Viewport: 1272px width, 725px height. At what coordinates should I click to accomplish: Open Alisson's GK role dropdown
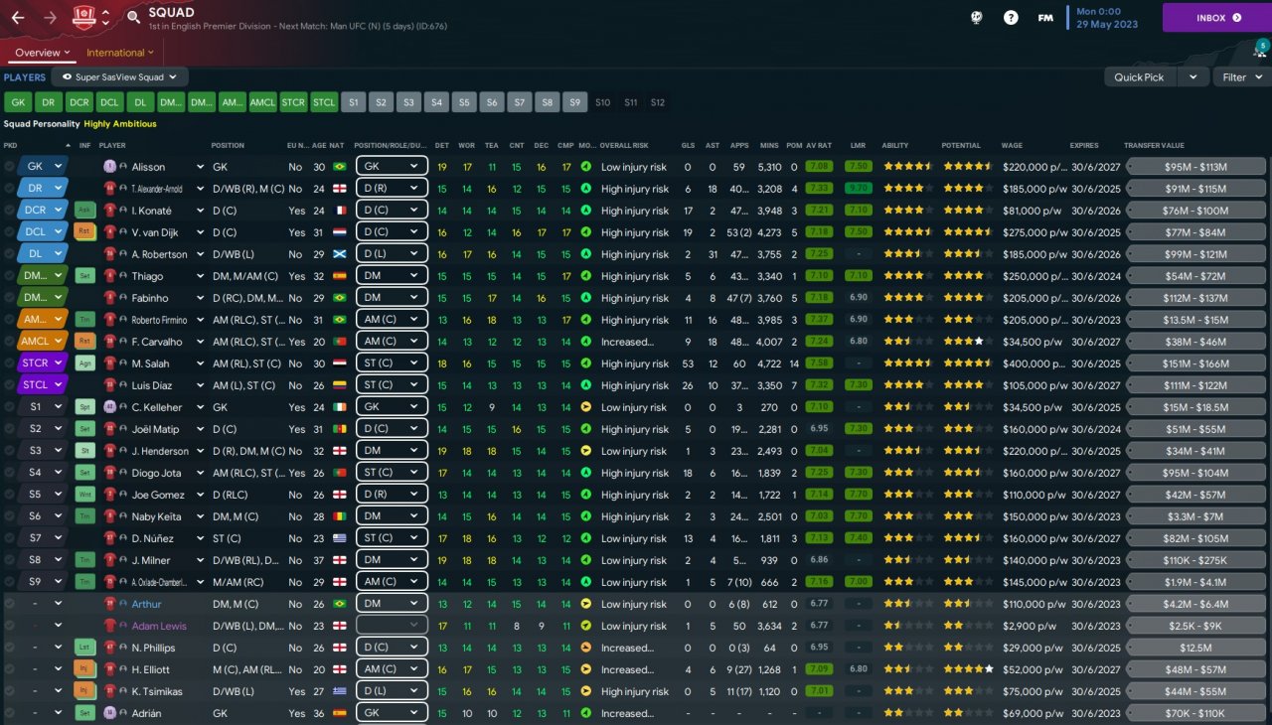point(392,167)
